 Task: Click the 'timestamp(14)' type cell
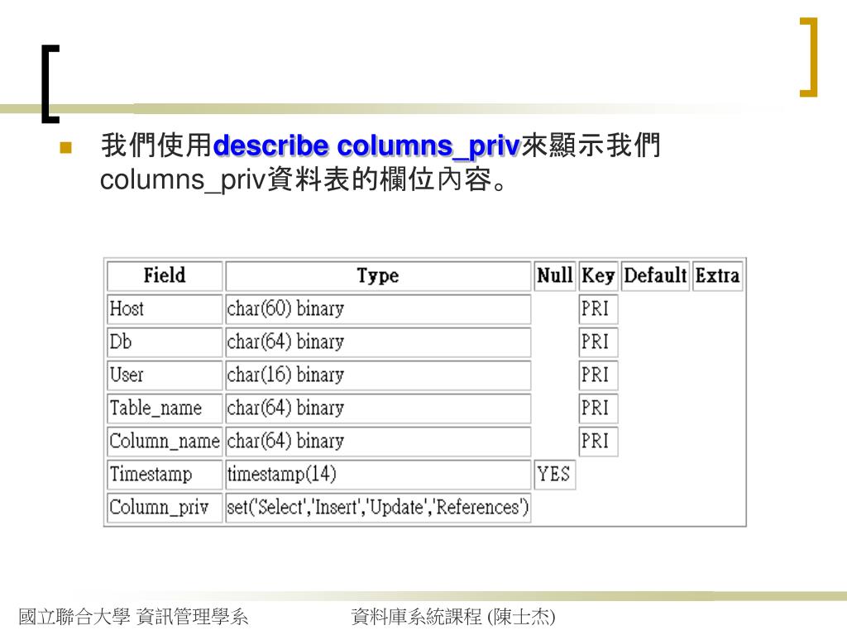point(378,474)
